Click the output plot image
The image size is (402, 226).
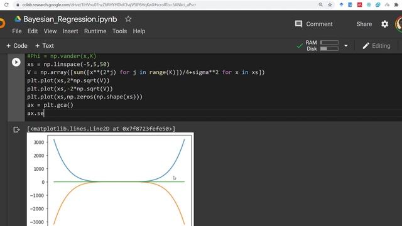(x=111, y=179)
